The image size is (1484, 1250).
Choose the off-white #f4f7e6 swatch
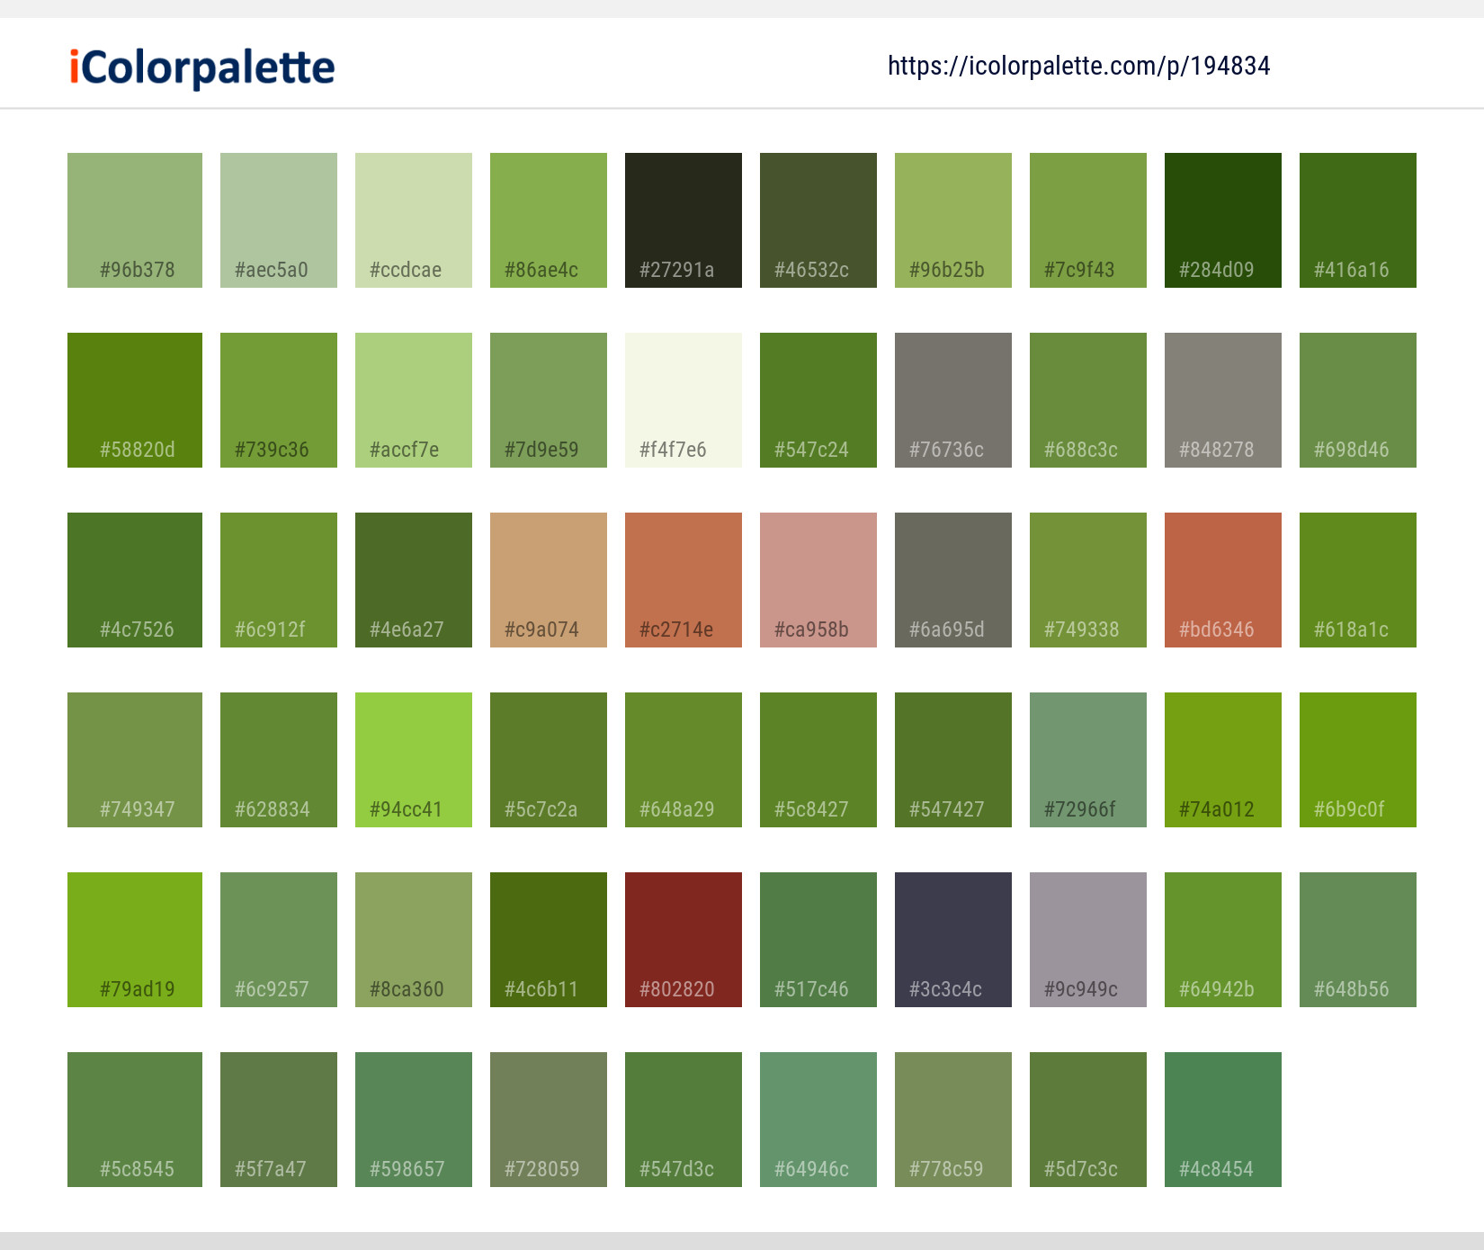pos(684,400)
